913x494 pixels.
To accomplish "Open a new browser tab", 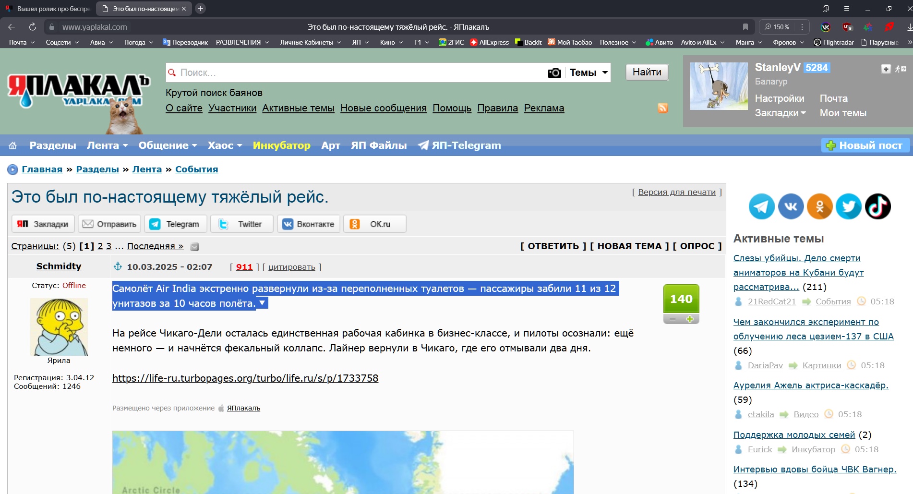I will (201, 9).
